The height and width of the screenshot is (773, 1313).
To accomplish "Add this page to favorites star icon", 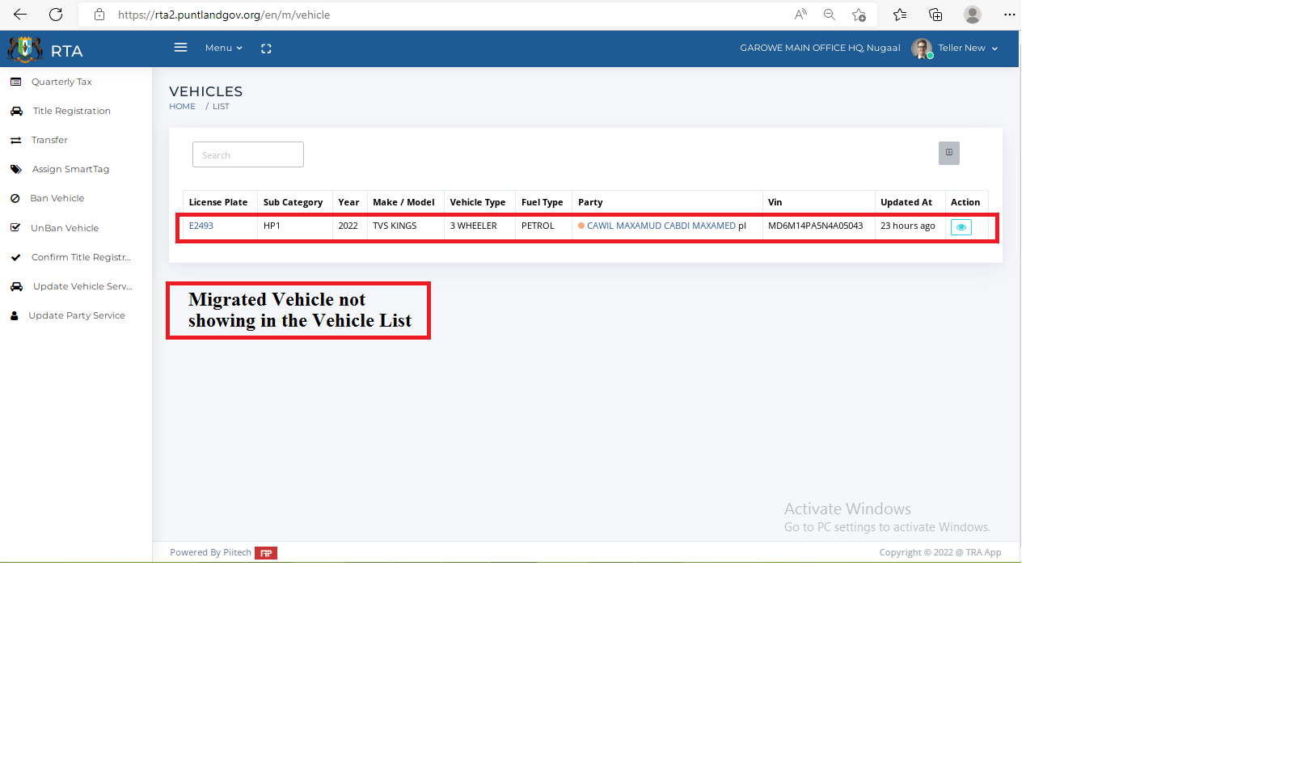I will pyautogui.click(x=859, y=15).
